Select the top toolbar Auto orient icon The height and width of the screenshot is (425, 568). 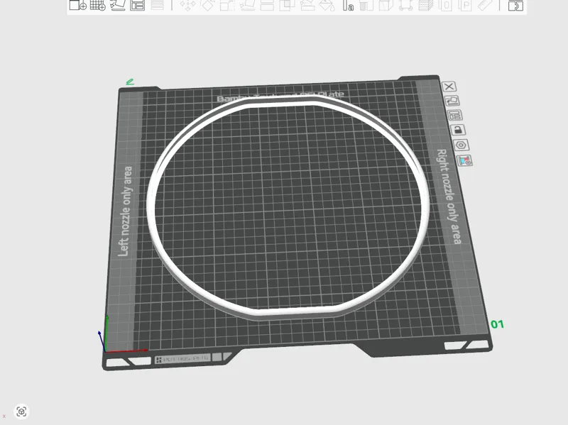pyautogui.click(x=118, y=5)
